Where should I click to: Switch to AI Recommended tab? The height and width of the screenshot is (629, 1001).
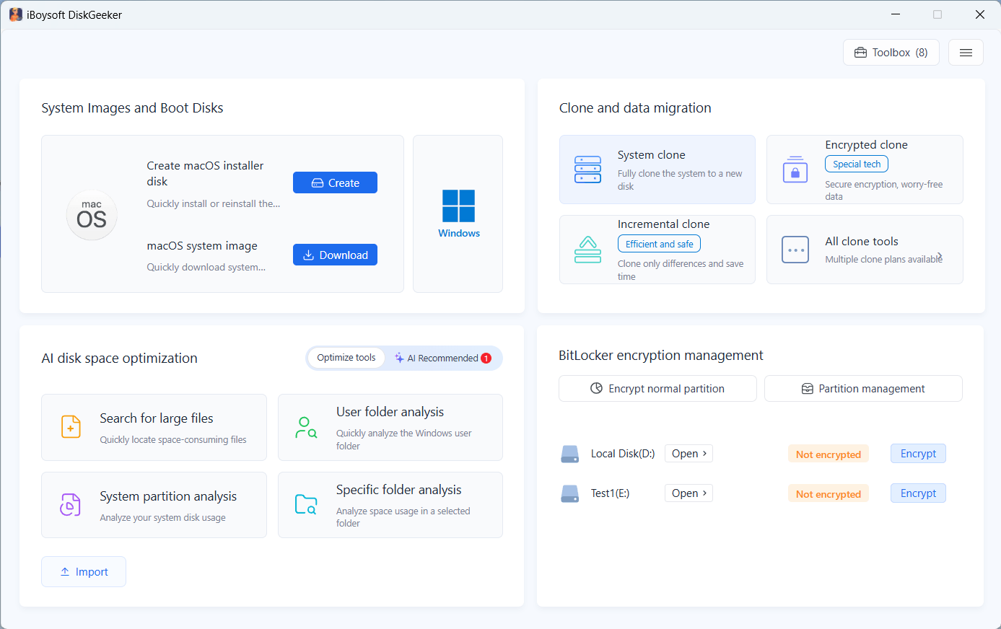click(443, 358)
